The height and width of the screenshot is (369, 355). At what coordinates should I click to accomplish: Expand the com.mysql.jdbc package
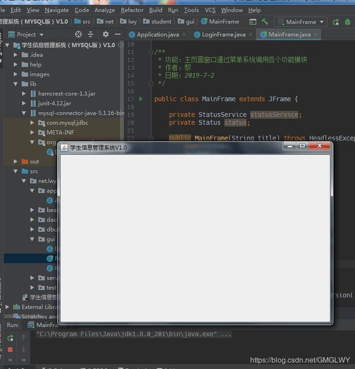point(32,122)
